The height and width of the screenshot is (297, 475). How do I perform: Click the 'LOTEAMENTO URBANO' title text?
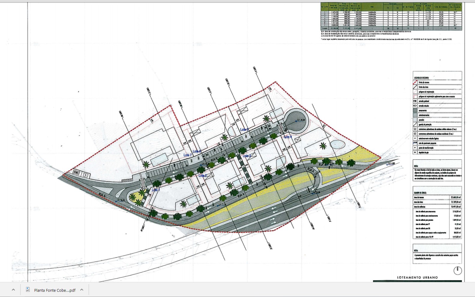tap(417, 278)
